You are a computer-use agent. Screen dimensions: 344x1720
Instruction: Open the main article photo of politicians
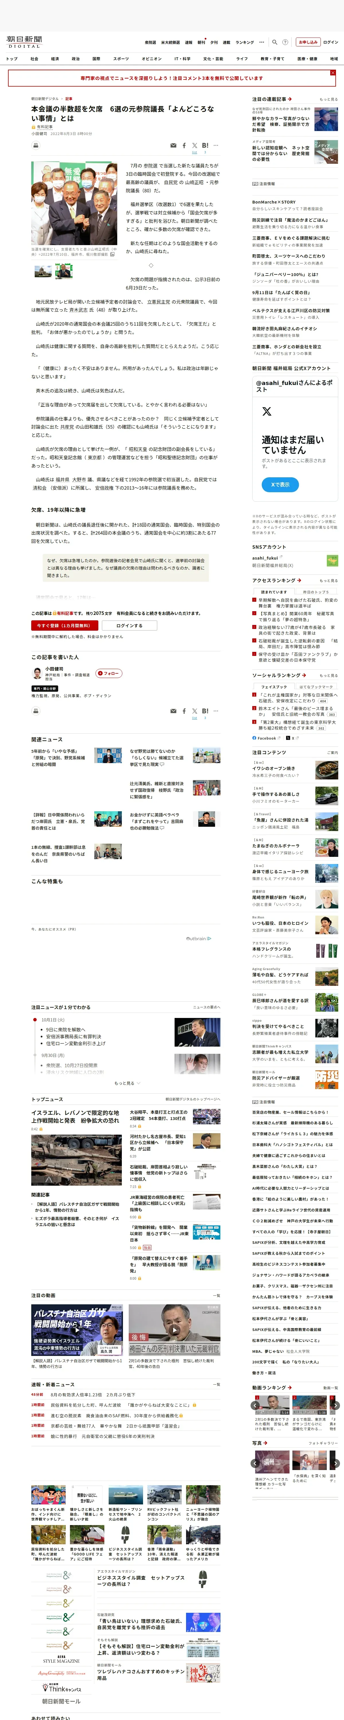(x=75, y=203)
